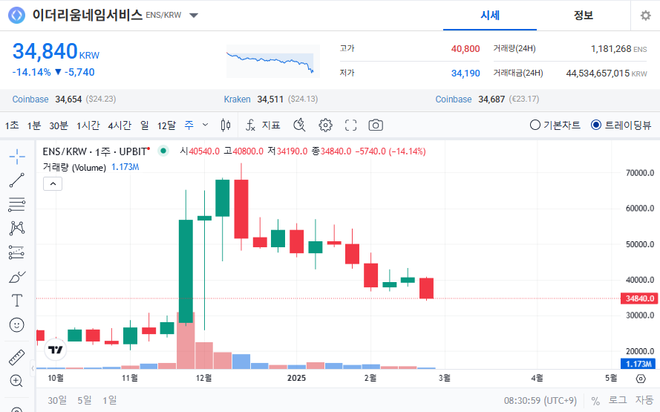Open the candlestick chart type icon
This screenshot has width=660, height=412.
coord(226,125)
